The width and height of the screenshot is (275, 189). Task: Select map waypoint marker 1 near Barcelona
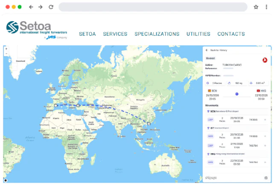[56, 105]
